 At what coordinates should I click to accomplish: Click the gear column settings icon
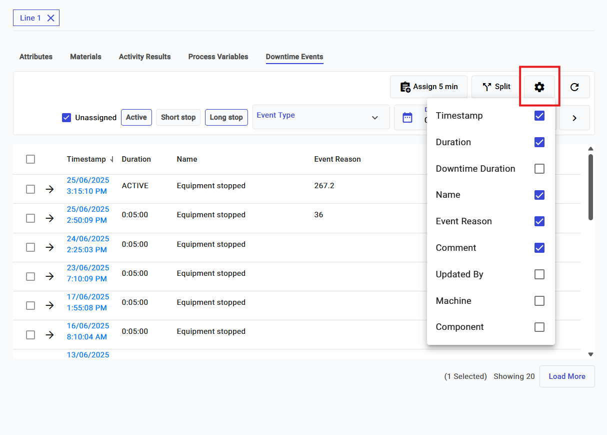pyautogui.click(x=539, y=87)
